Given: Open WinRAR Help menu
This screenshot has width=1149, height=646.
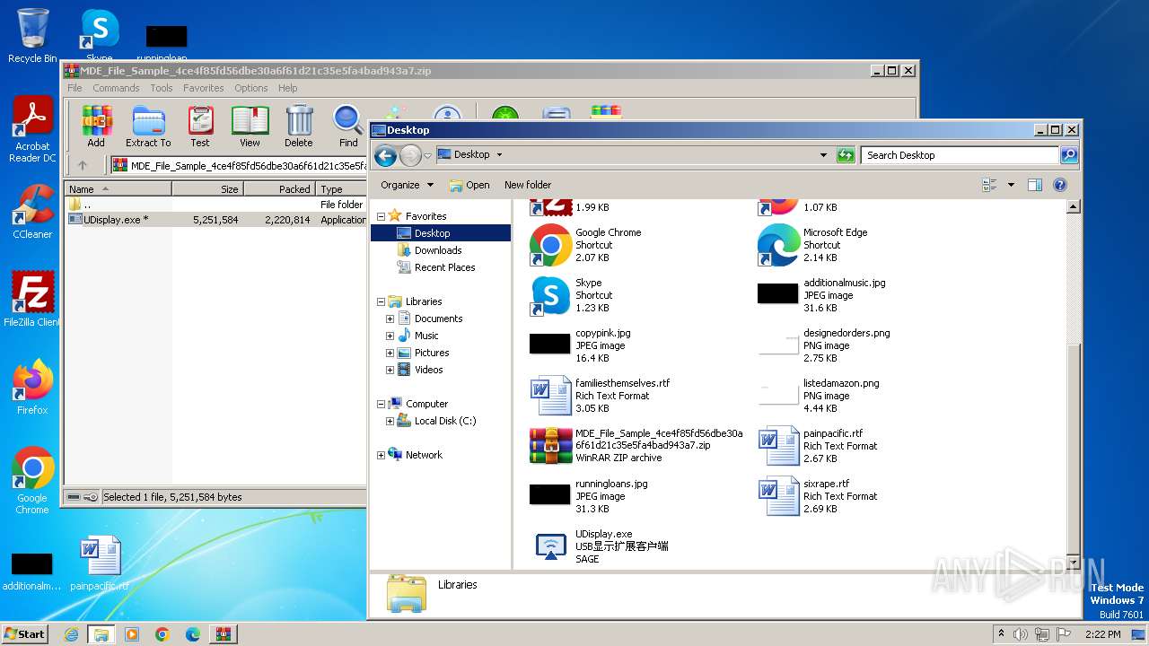Looking at the screenshot, I should tap(287, 88).
